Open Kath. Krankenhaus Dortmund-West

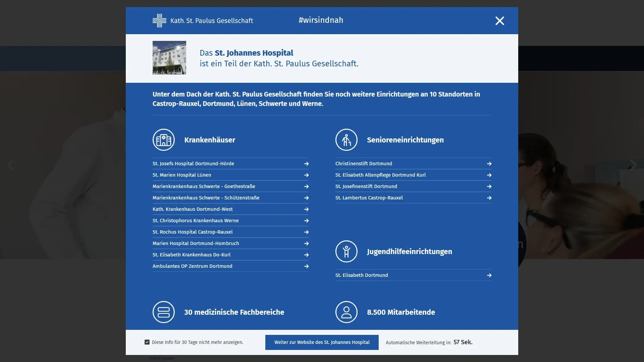[x=193, y=209]
